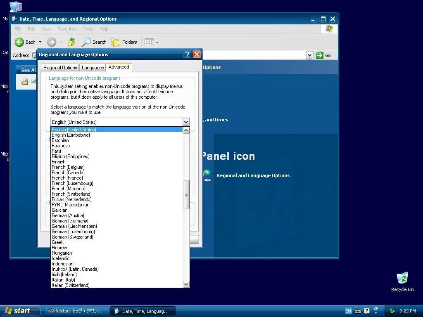The height and width of the screenshot is (317, 423).
Task: Select Greek in the language list
Action: pyautogui.click(x=117, y=242)
